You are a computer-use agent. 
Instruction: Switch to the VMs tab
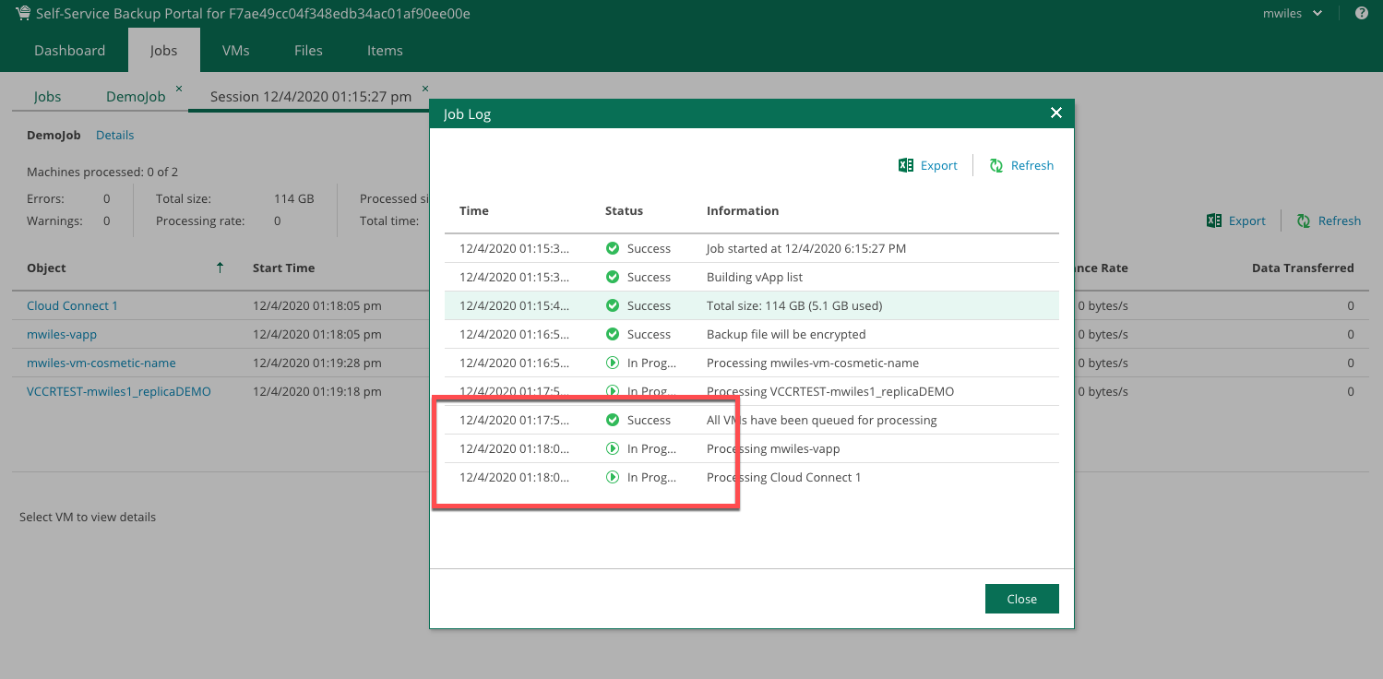pyautogui.click(x=236, y=51)
